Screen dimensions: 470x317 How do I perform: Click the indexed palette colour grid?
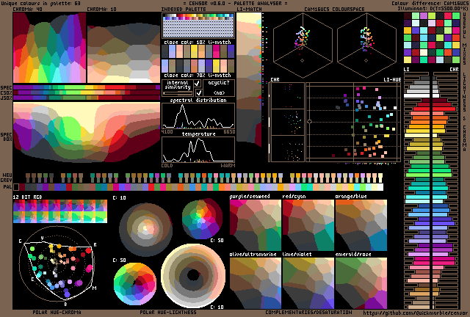[198, 27]
